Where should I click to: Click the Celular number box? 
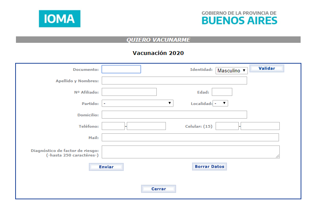point(260,126)
